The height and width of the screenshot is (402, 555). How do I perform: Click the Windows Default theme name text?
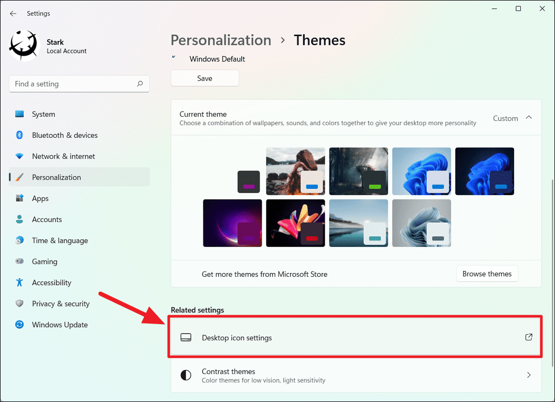[218, 59]
